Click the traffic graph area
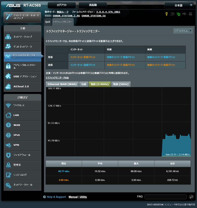This screenshot has width=197, height=208. coord(118,122)
